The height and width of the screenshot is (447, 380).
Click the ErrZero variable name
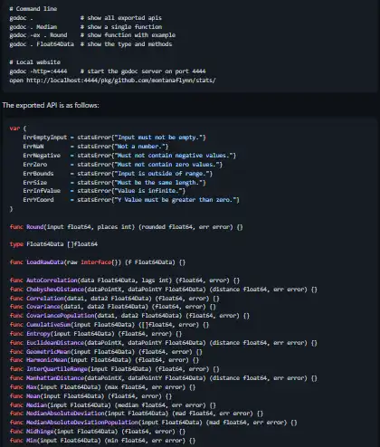pyautogui.click(x=35, y=165)
